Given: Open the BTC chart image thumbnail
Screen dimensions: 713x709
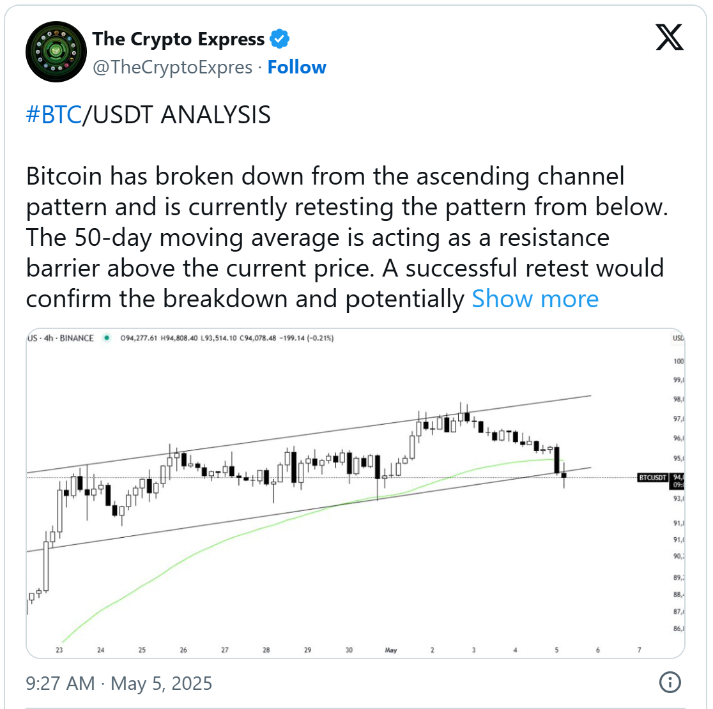Looking at the screenshot, I should pyautogui.click(x=355, y=493).
